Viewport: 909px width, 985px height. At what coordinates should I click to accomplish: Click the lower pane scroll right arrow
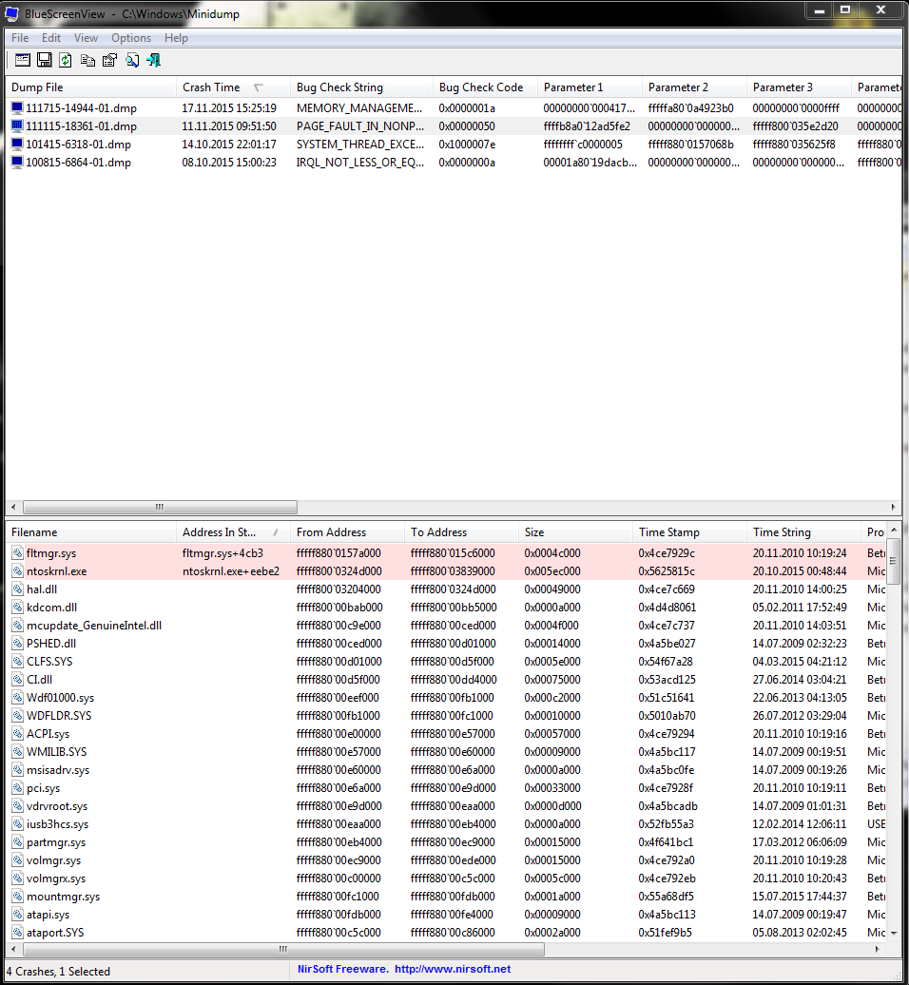[878, 949]
